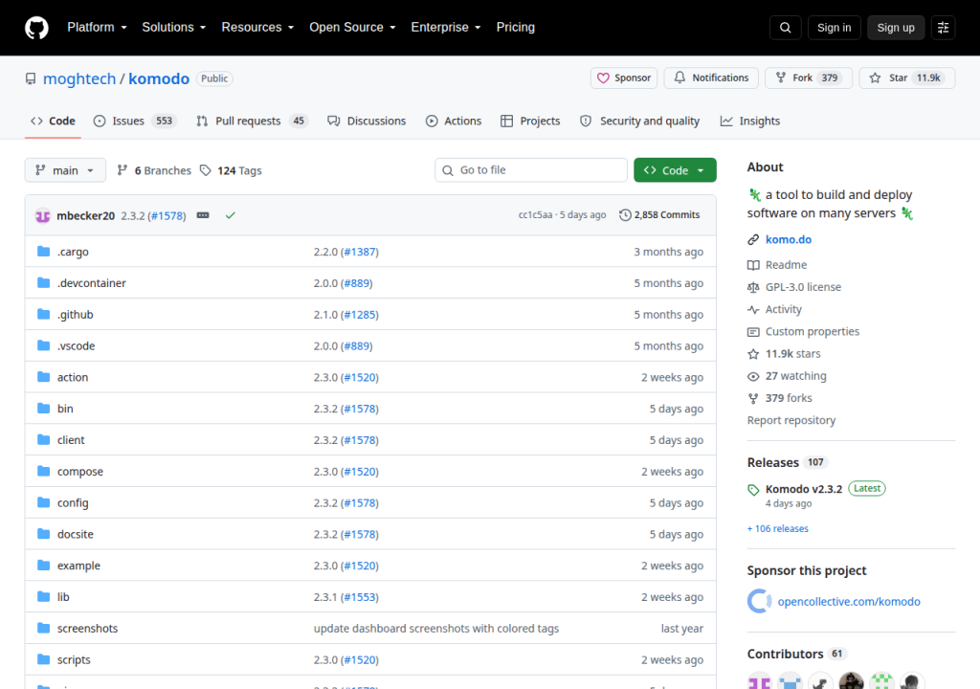Image resolution: width=980 pixels, height=689 pixels.
Task: Switch to the Issues tab
Action: click(135, 122)
